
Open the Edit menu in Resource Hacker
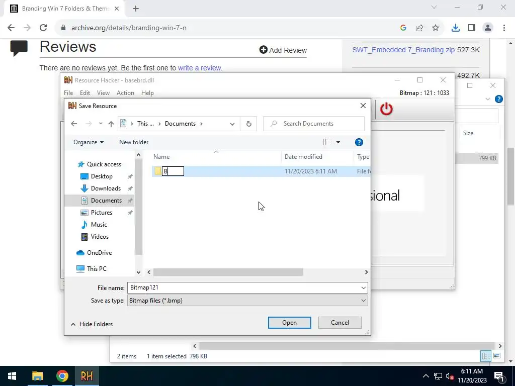pyautogui.click(x=84, y=93)
